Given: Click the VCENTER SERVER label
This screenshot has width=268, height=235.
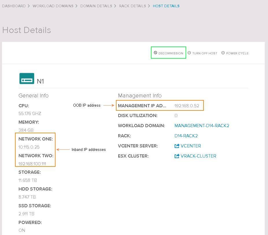Looking at the screenshot, I should point(138,146).
